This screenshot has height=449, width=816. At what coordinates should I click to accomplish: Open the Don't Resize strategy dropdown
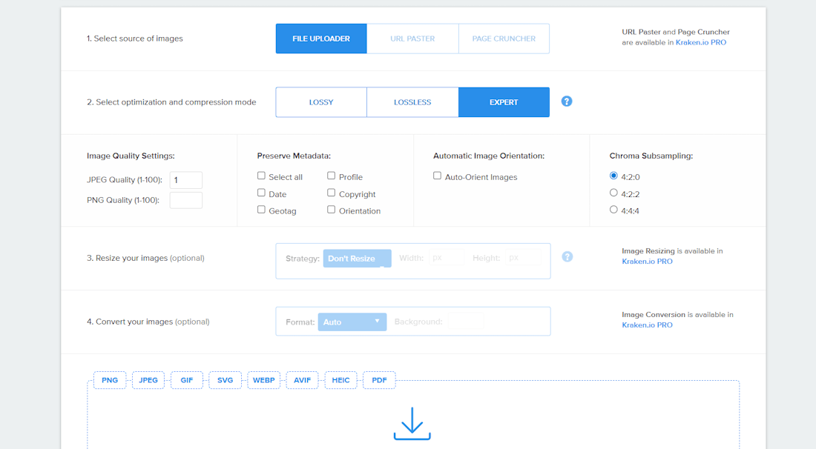357,259
